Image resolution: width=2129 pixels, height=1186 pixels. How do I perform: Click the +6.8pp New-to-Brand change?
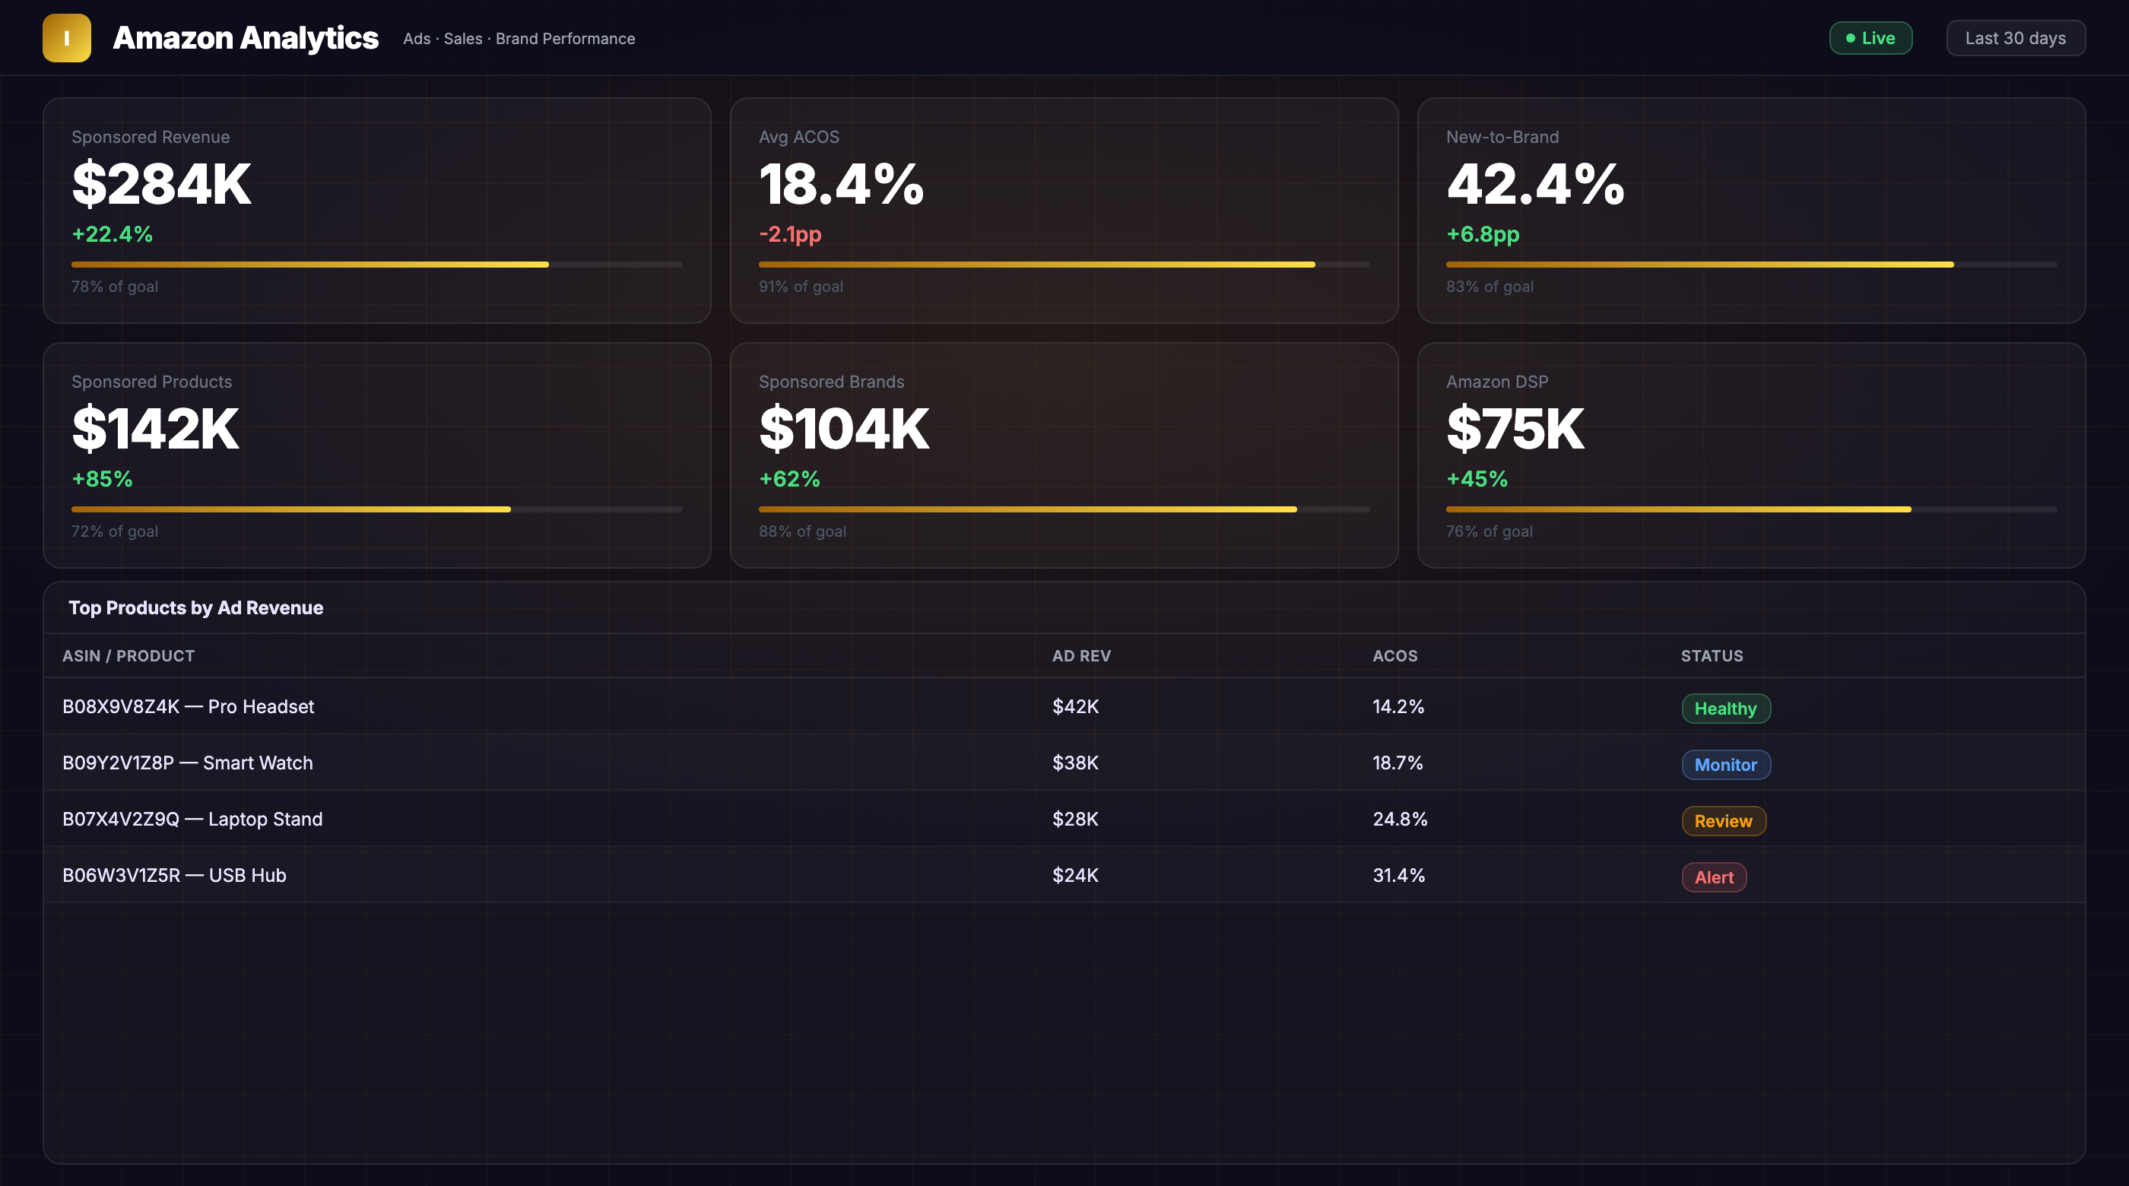[1483, 234]
